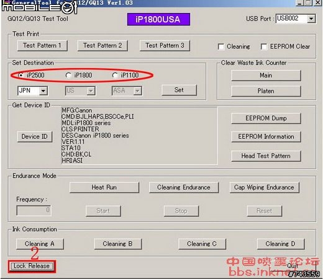Print the Head Test Pattern
This screenshot has width=323, height=279.
point(266,156)
